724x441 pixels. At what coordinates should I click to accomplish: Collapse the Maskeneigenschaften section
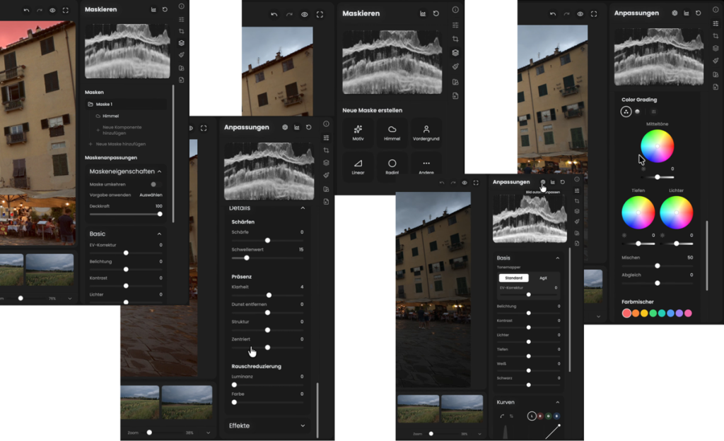tap(159, 171)
